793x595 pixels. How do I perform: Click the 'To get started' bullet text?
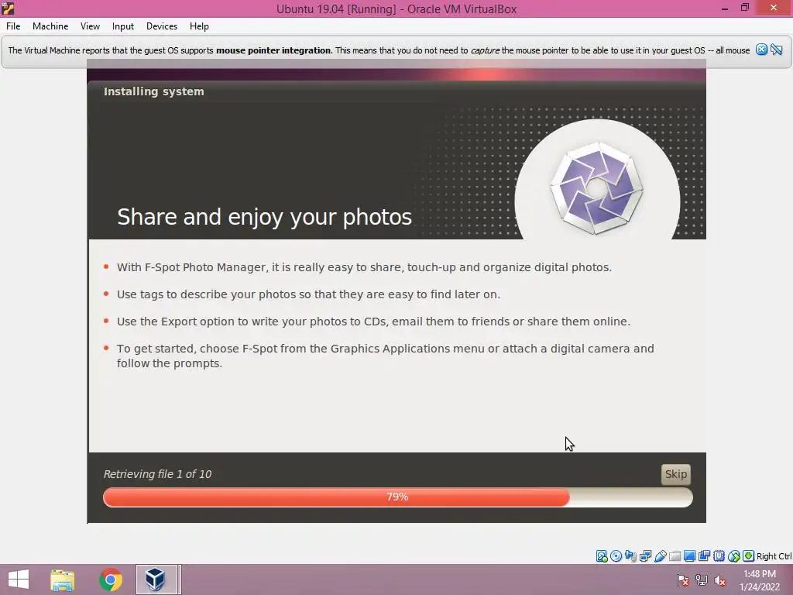(386, 356)
